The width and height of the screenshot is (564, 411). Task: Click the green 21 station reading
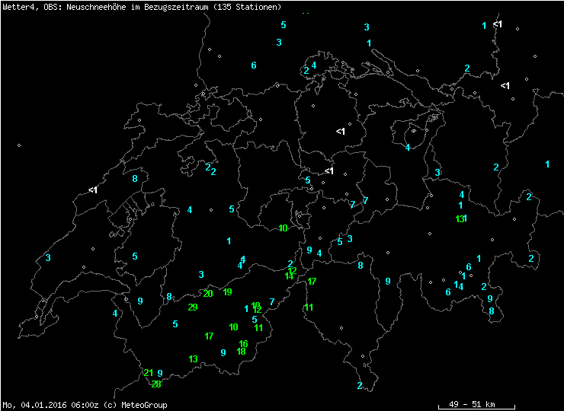[148, 373]
